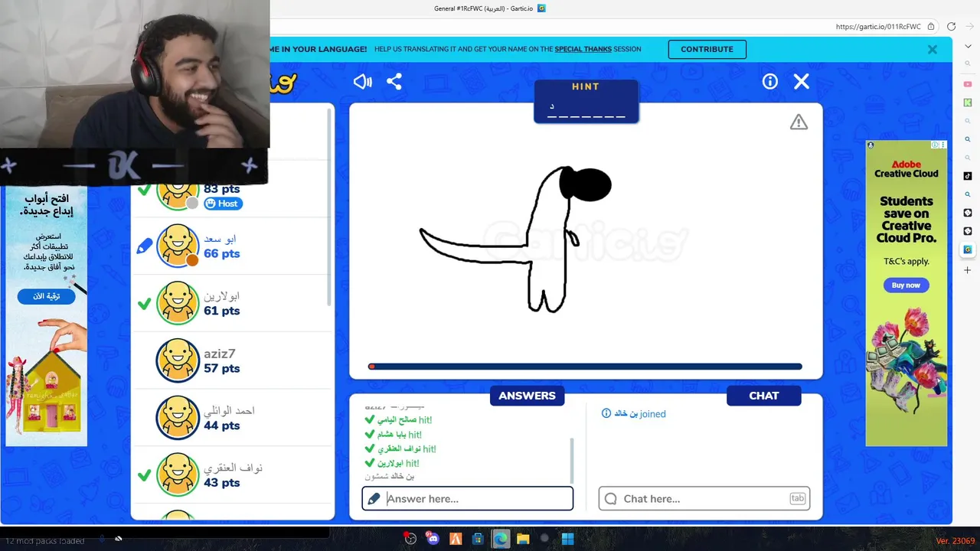980x551 pixels.
Task: Open the SPECIAL THANKS link
Action: (583, 49)
